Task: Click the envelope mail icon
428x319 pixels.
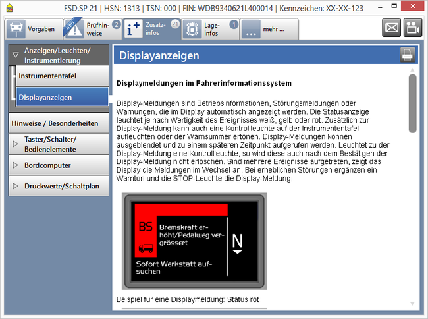Action: coord(391,28)
